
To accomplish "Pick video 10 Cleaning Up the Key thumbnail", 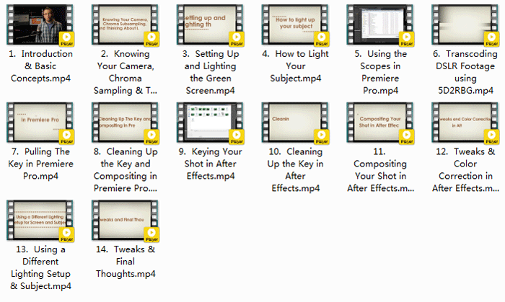I will click(x=297, y=122).
